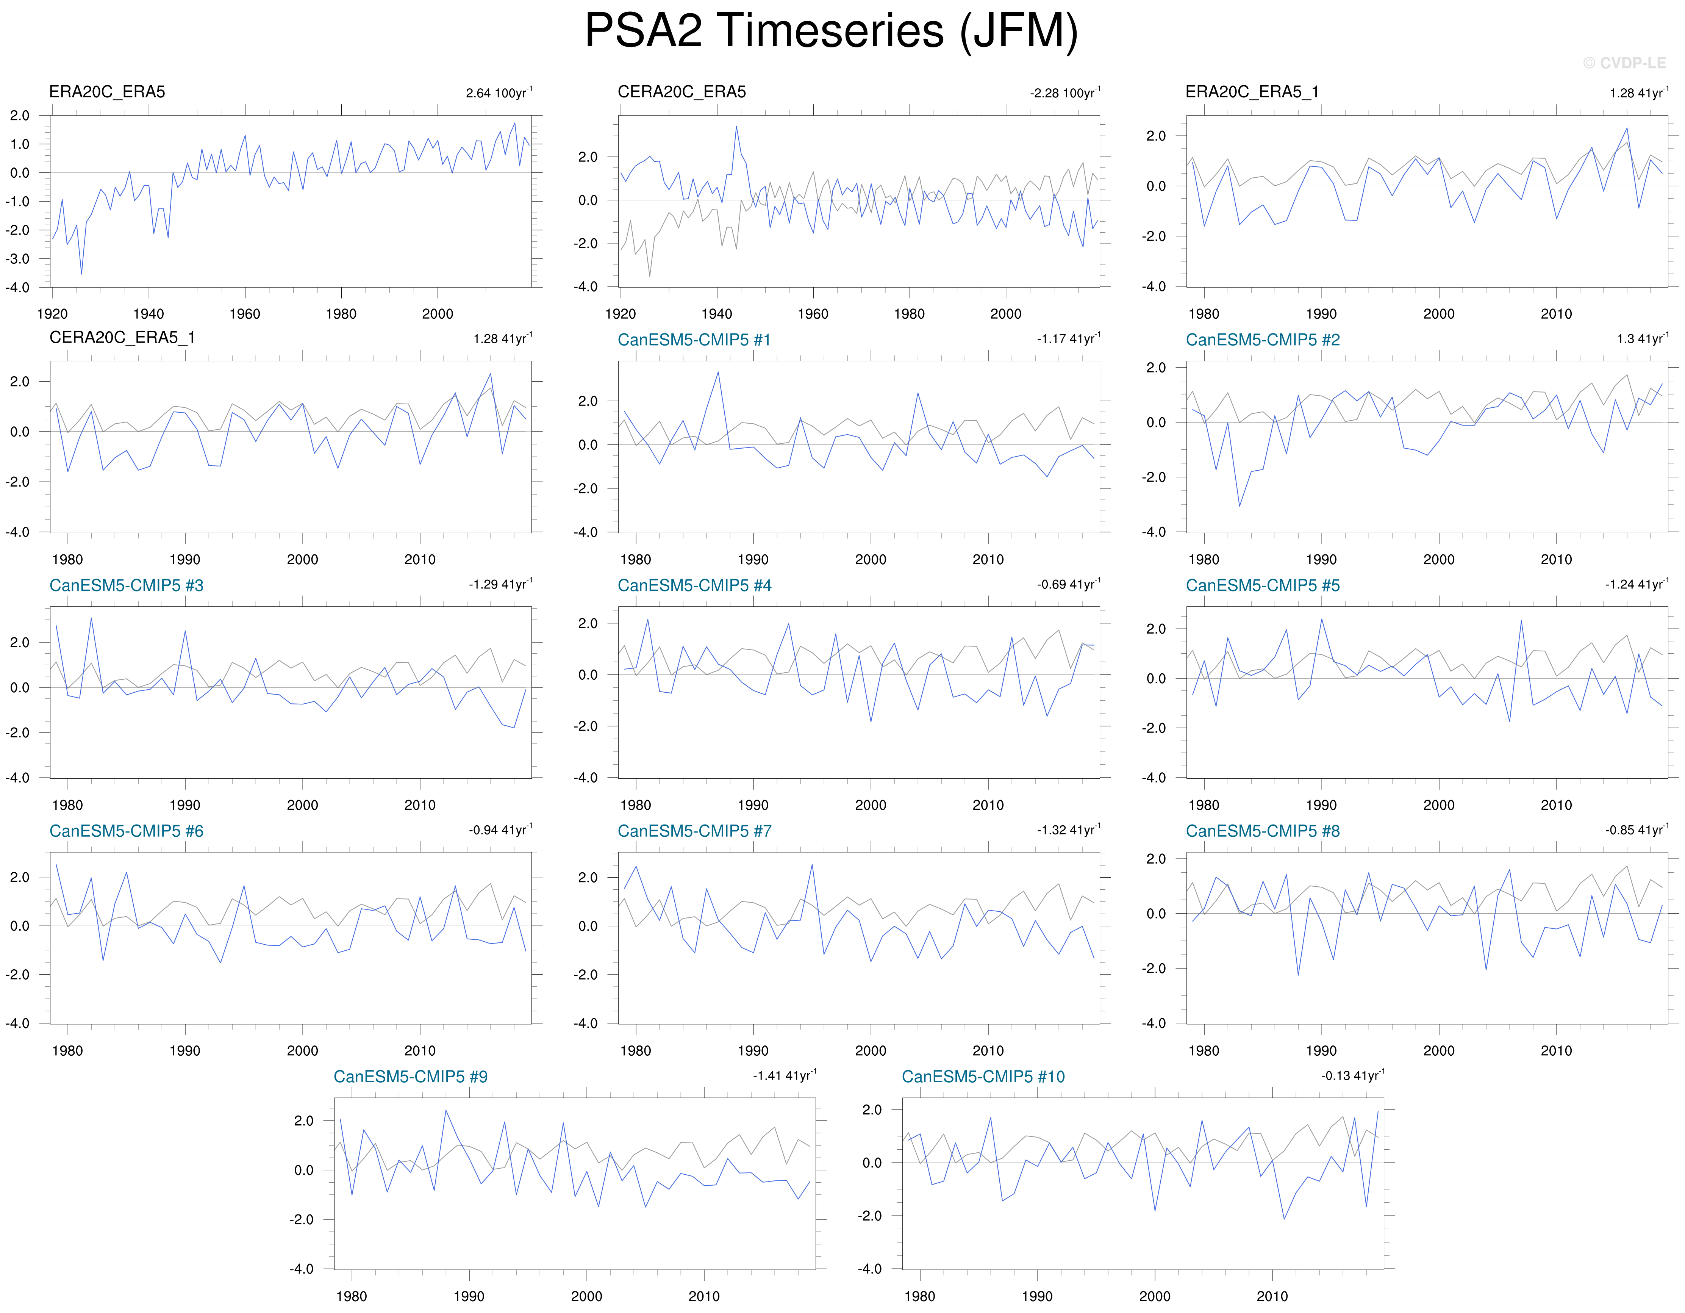
Task: Click the PSA2 Timeseries (JFM) title
Action: pos(831,31)
